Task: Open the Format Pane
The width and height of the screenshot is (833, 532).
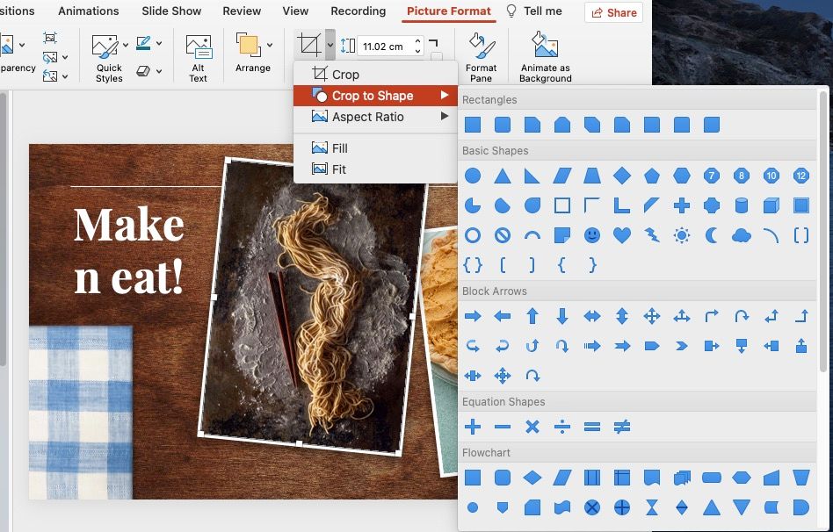Action: tap(481, 58)
